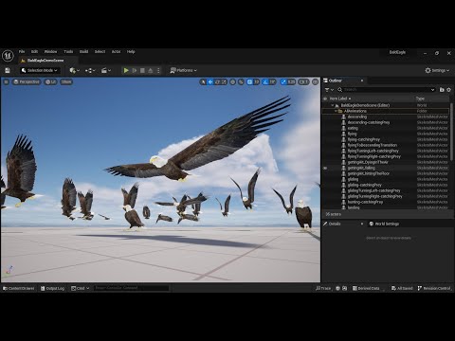
Task: Open the File menu
Action: (22, 51)
